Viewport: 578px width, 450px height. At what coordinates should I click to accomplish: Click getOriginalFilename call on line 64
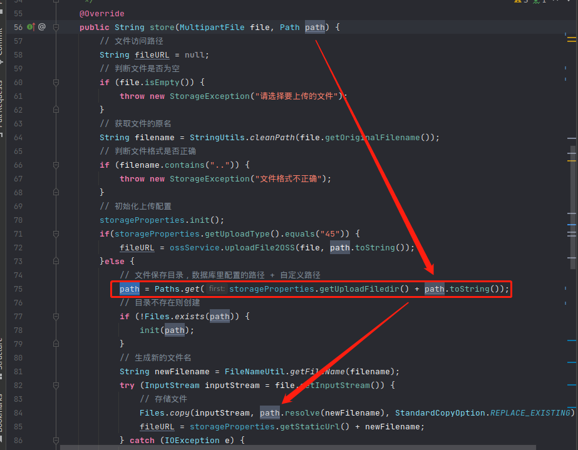point(373,138)
